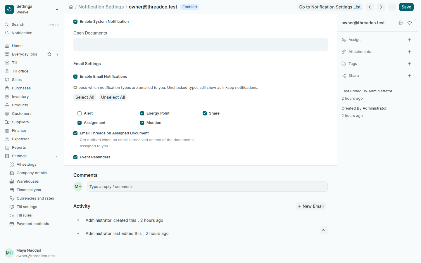Screen dimensions: 421x263
Task: Save the notification settings
Action: pos(406,7)
